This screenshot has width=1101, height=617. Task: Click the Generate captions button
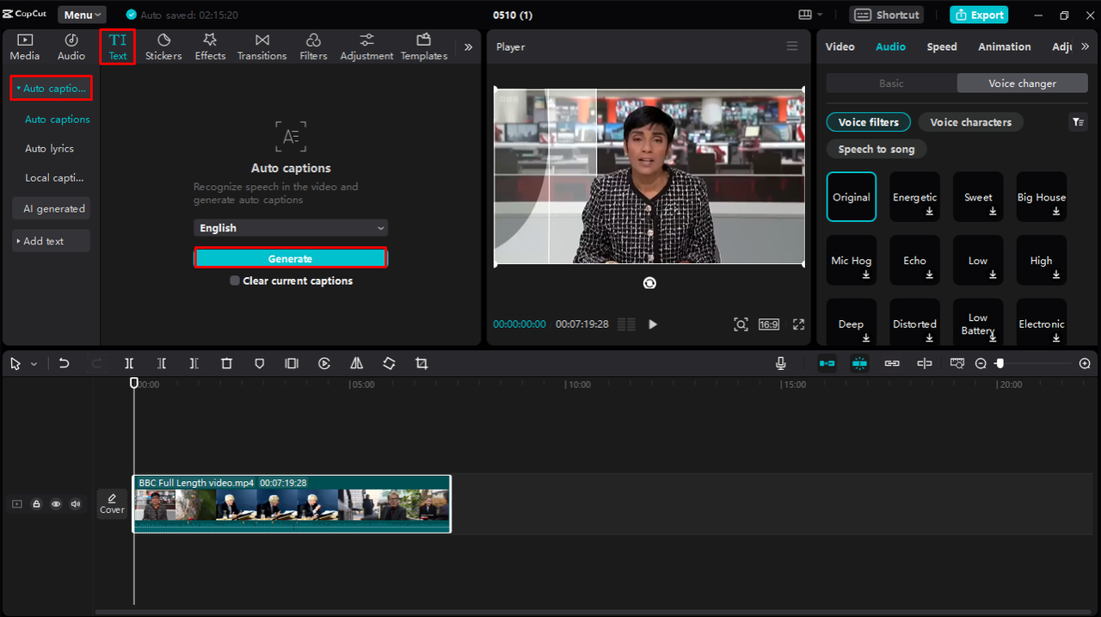point(290,258)
